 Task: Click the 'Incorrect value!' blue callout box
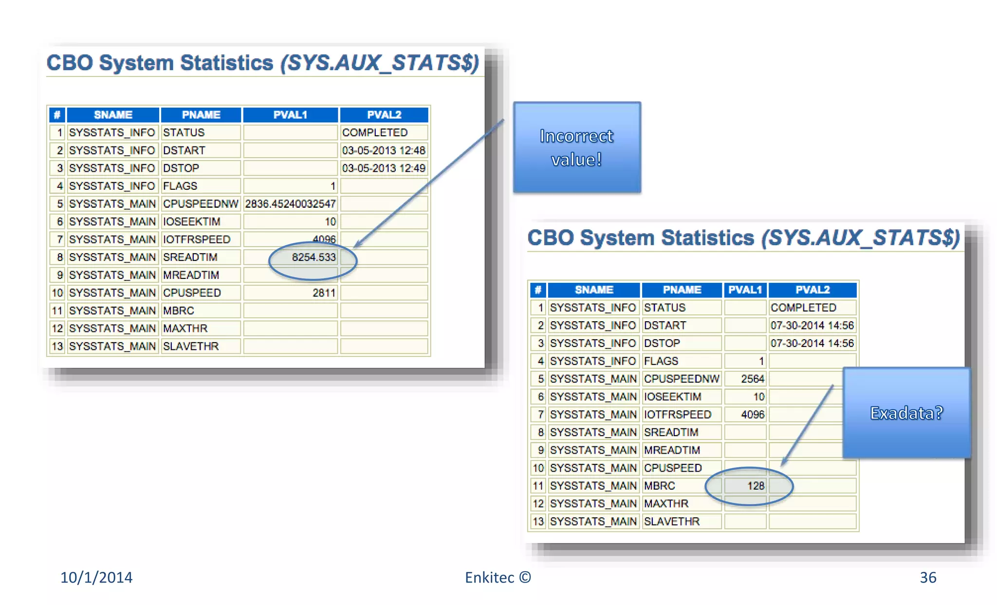(577, 147)
